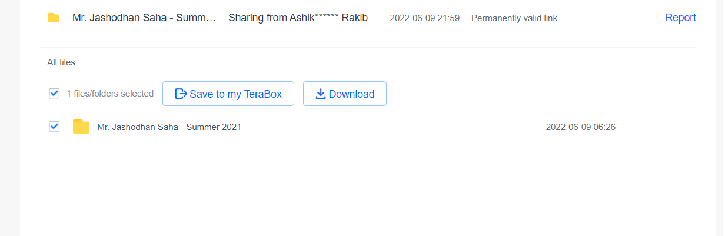This screenshot has width=725, height=236.
Task: Save the selection to my TeraBox
Action: pos(228,94)
